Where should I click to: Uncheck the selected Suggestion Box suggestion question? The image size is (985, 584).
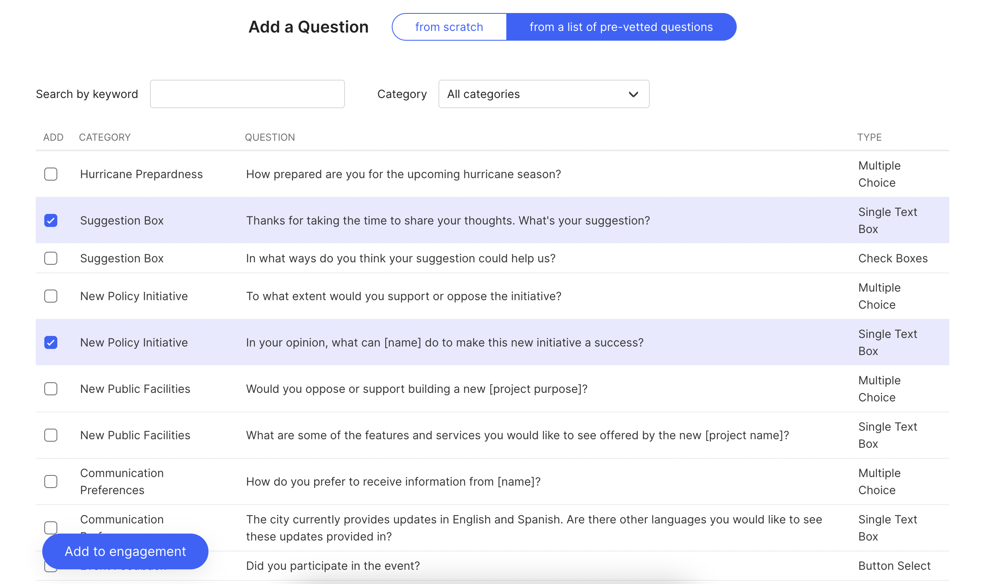pos(51,220)
